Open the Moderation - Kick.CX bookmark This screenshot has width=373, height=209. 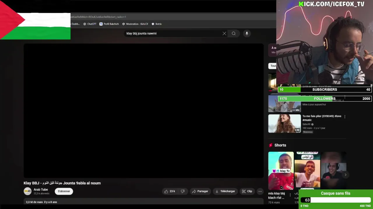135,24
